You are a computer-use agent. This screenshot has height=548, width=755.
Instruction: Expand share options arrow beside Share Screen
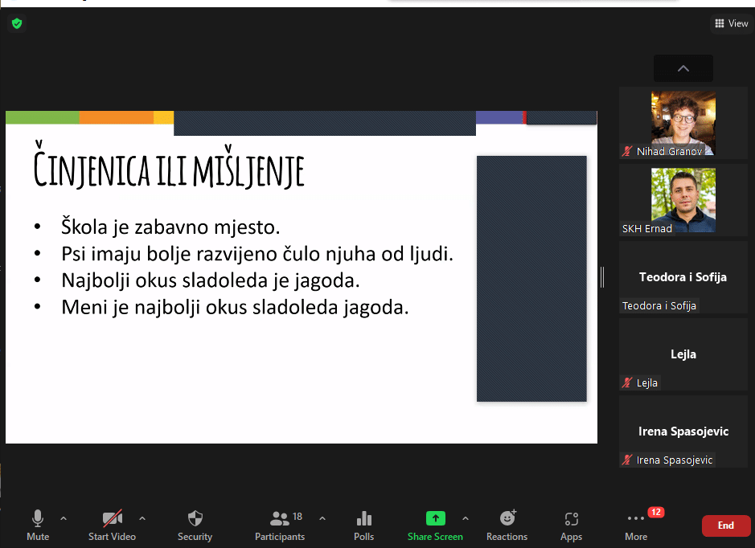pos(465,518)
